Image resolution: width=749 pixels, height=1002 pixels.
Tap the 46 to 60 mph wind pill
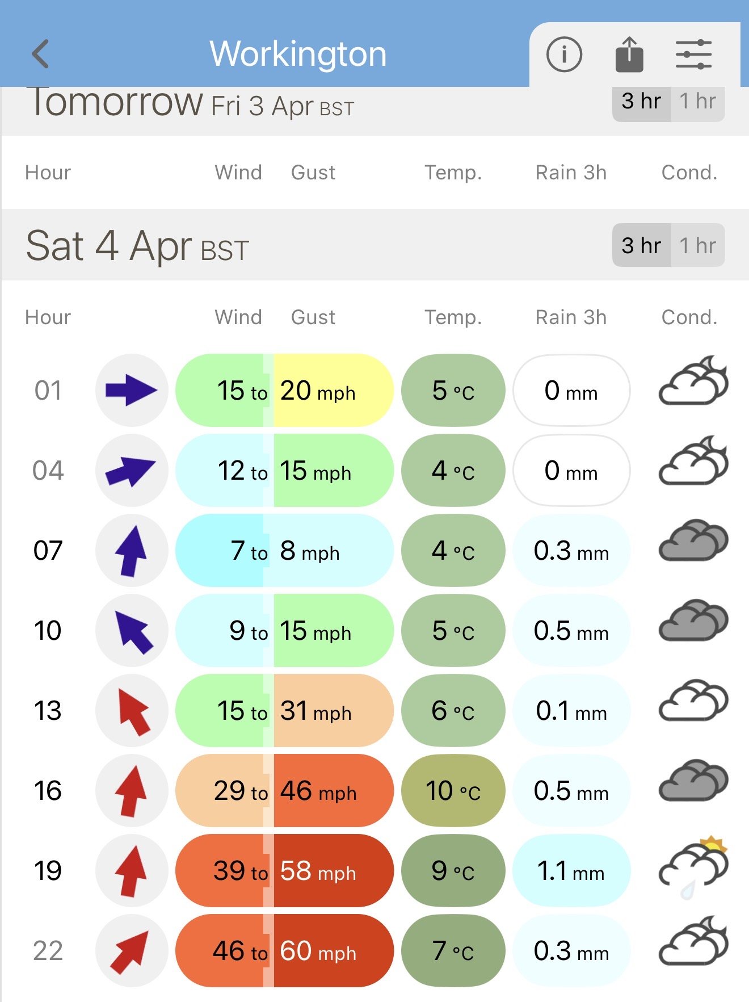pos(284,950)
